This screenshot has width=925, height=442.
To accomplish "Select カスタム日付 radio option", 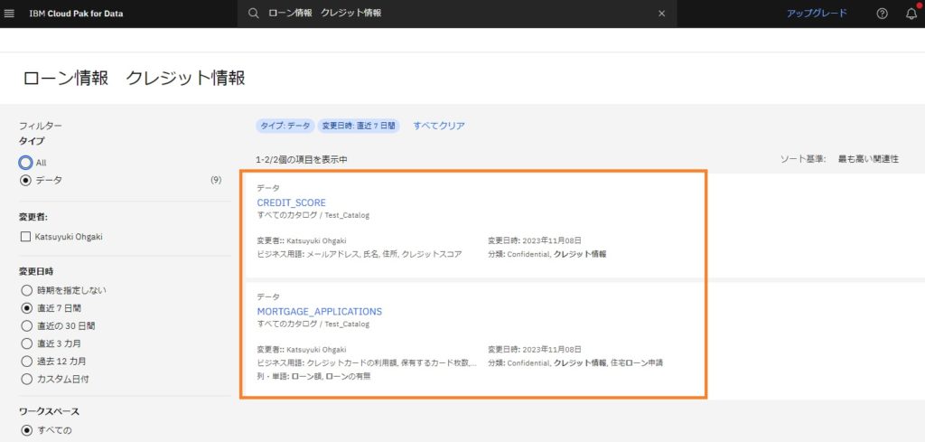I will 26,379.
